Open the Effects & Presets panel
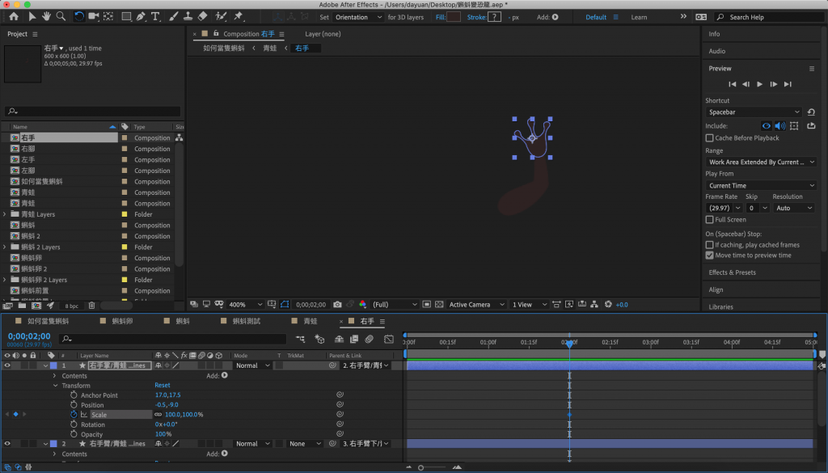The image size is (828, 473). click(x=732, y=272)
